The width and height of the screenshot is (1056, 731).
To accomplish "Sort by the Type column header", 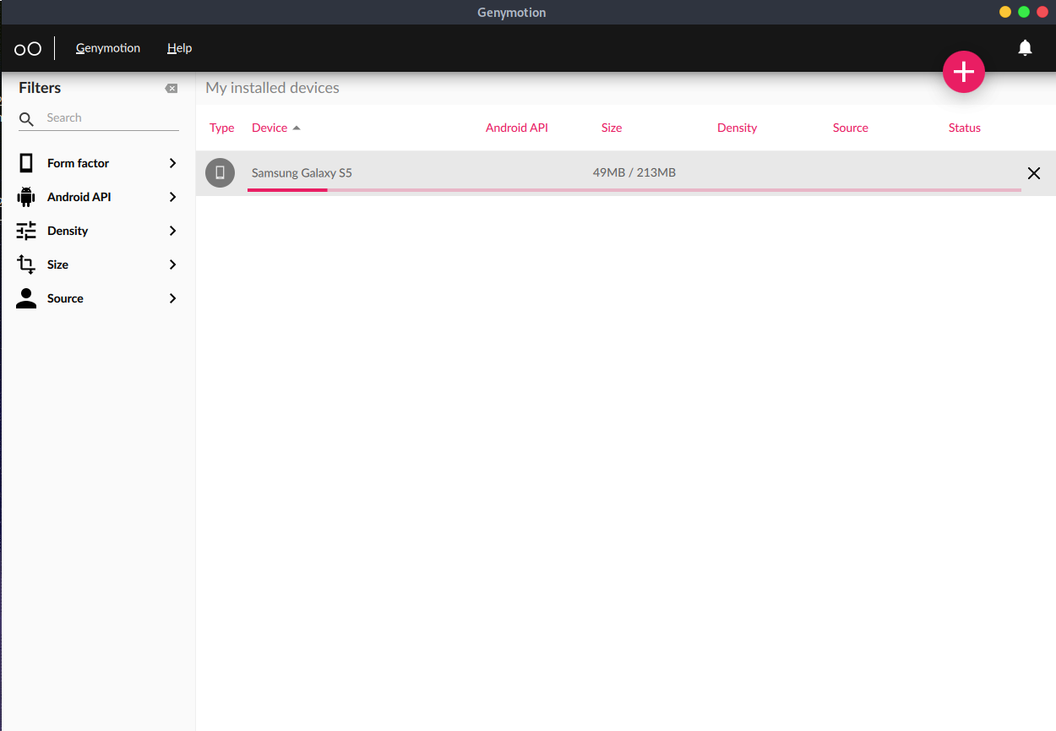I will point(222,128).
